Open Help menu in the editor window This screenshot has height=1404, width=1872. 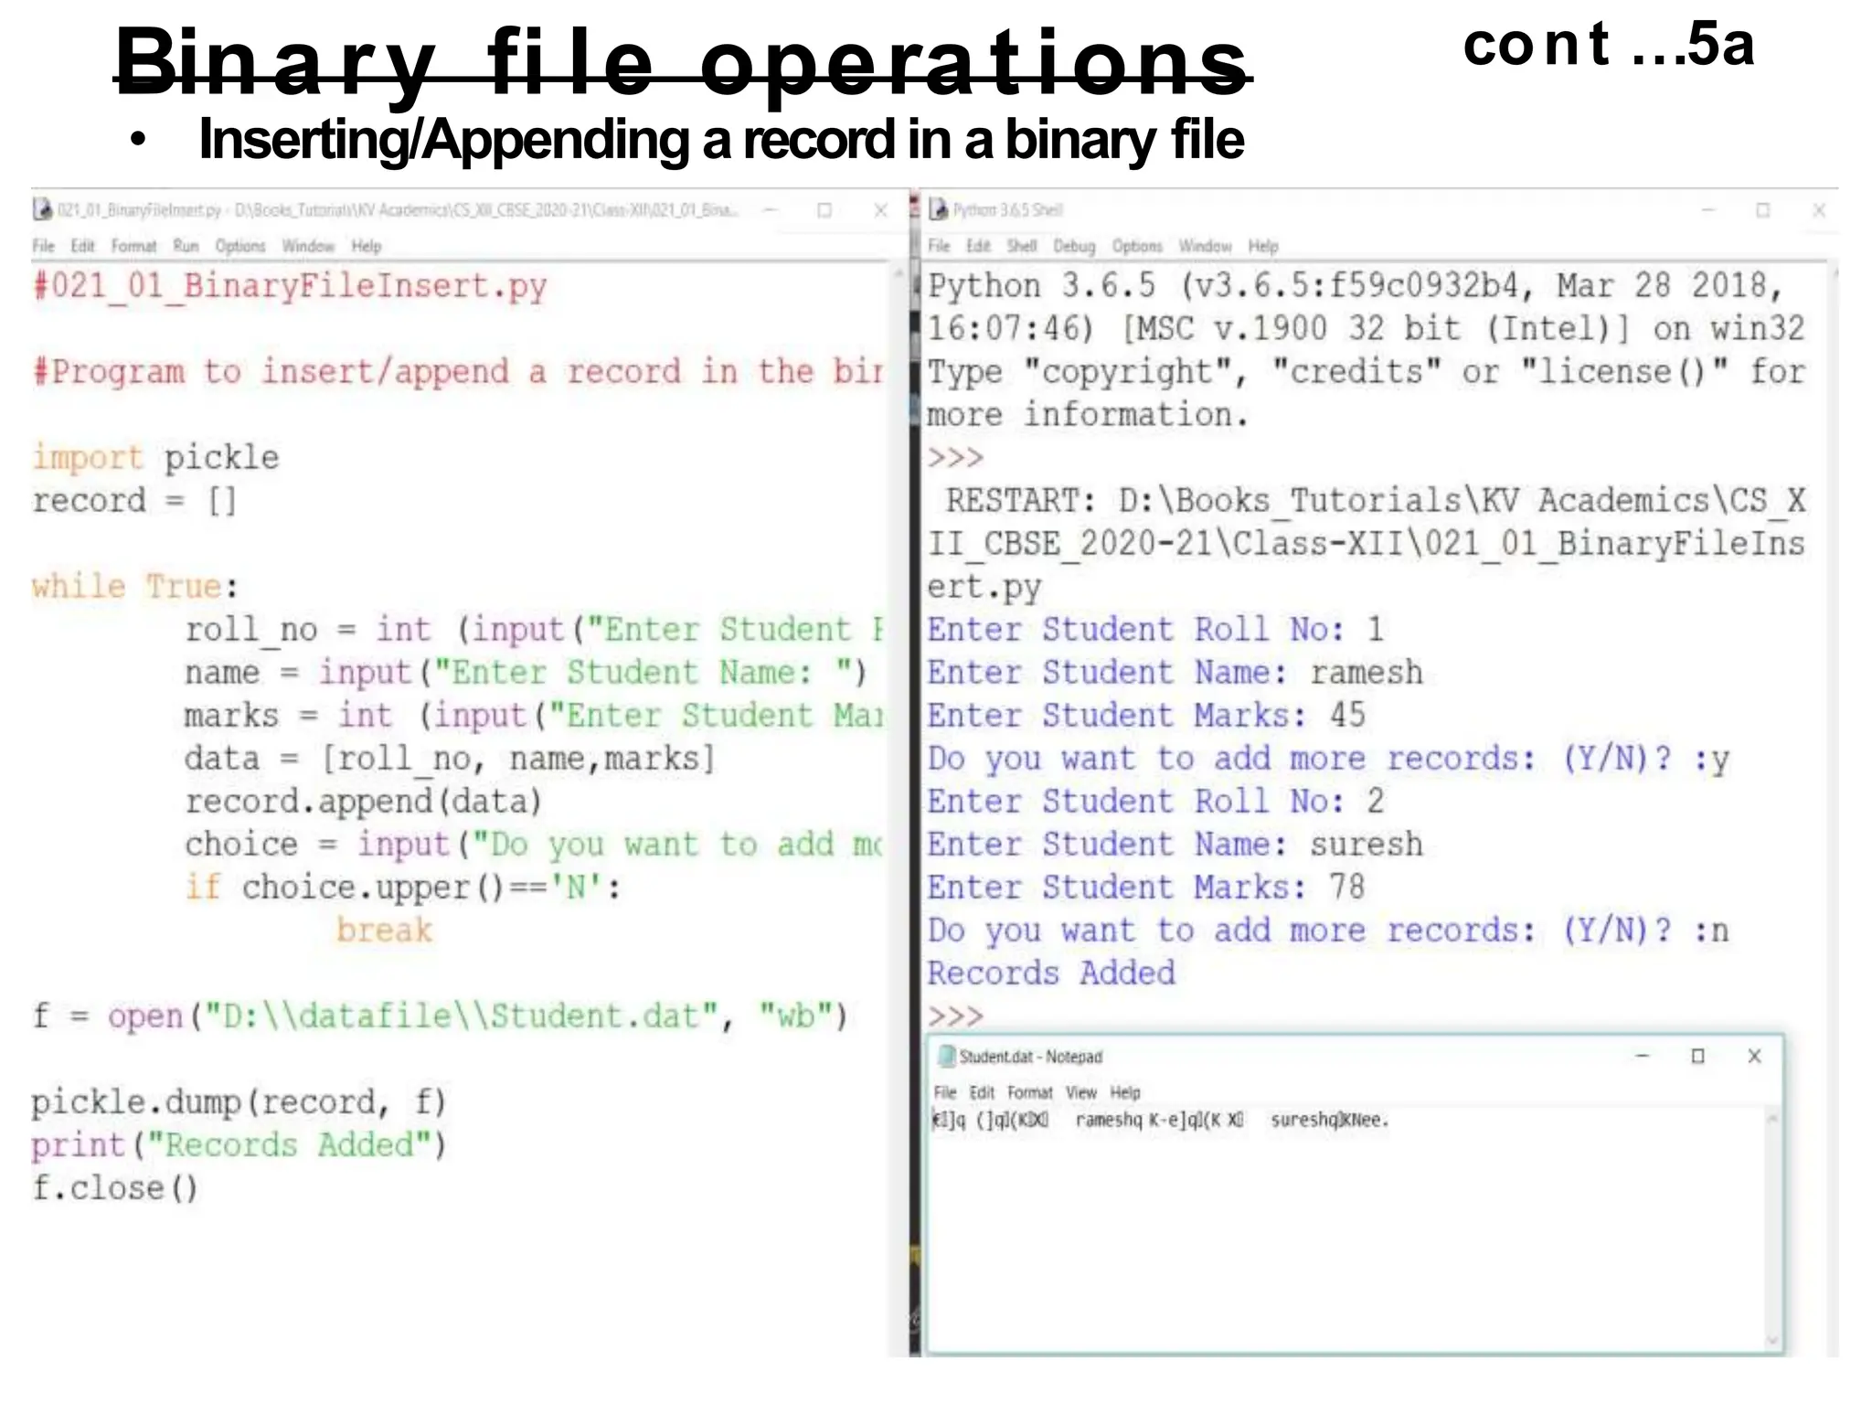point(367,246)
